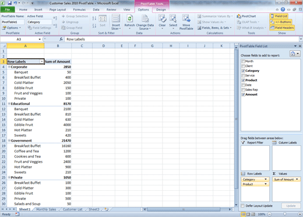Collapse the Educational group
Viewport: 303px width, 217px height.
(x=9, y=104)
